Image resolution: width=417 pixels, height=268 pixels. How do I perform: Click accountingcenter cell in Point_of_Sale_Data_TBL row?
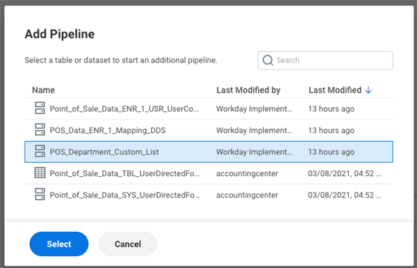pyautogui.click(x=247, y=173)
